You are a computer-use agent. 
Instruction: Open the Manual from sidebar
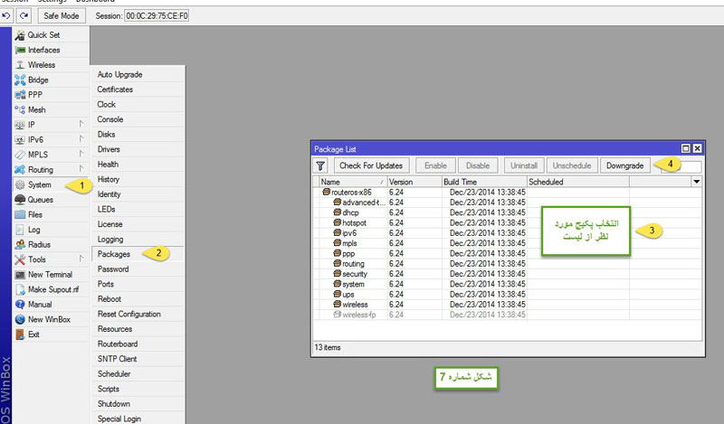coord(51,305)
